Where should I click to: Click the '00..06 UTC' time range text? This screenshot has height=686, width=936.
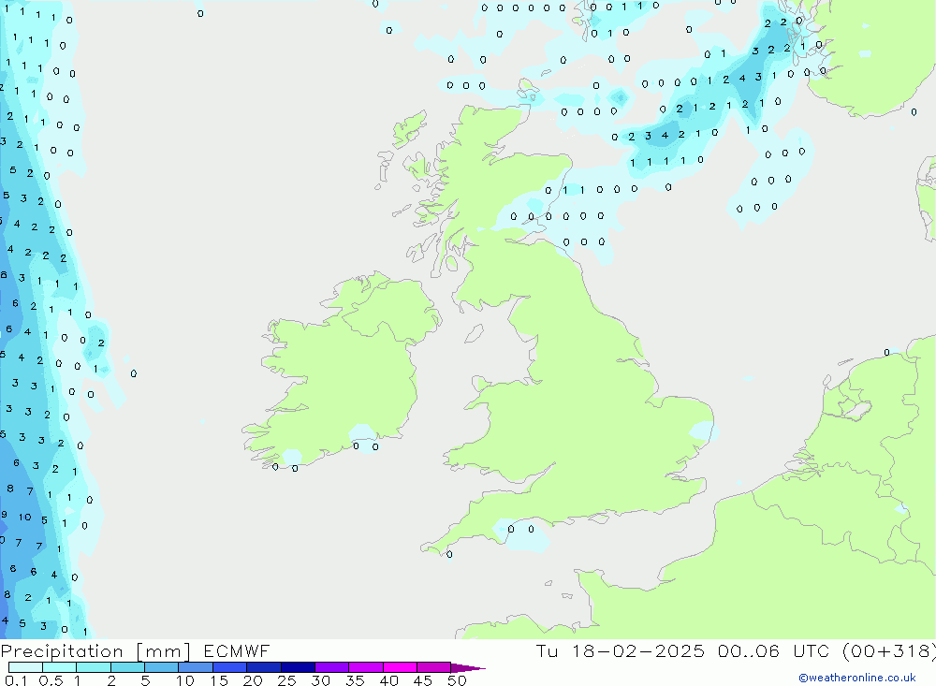pos(774,651)
